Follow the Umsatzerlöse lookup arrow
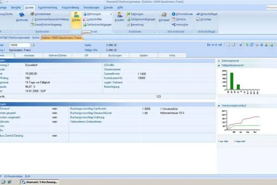 (x=161, y=109)
